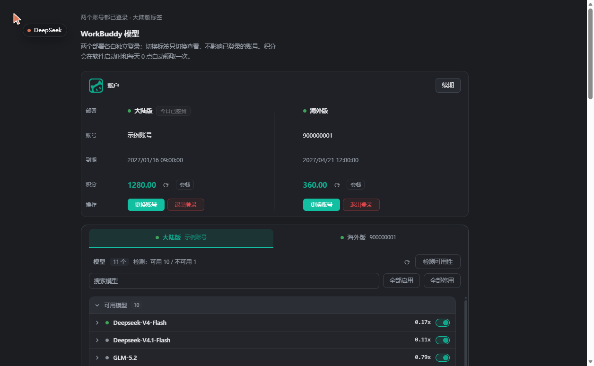Open 套餐 for the 海外版 account
This screenshot has height=366, width=594.
pos(356,185)
